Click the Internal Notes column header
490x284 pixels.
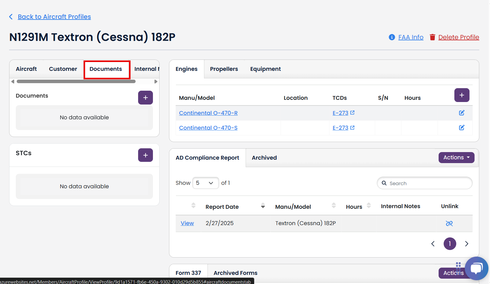400,206
